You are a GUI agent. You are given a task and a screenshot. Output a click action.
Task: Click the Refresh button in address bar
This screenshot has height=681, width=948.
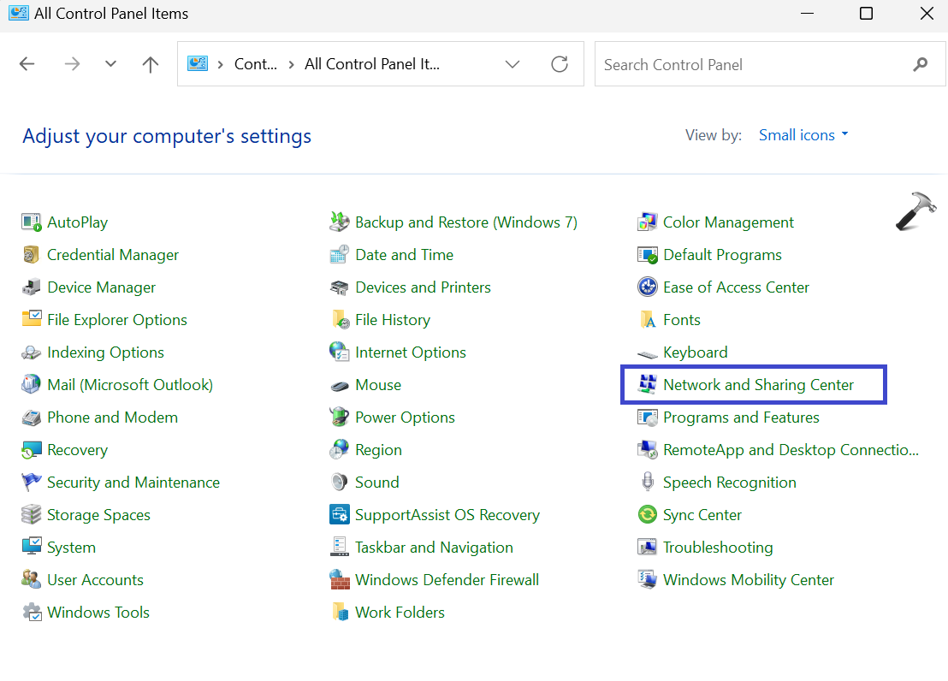[560, 64]
